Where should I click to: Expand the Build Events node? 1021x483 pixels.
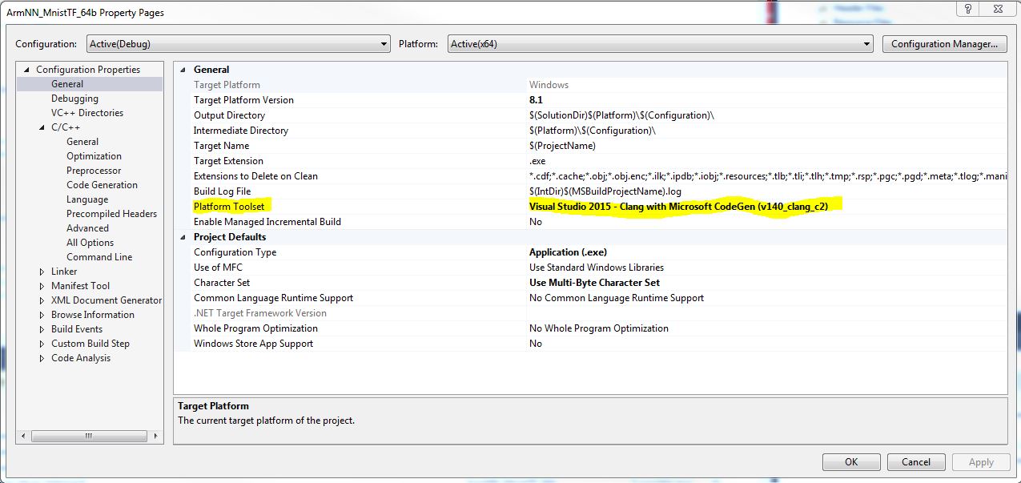(x=43, y=328)
